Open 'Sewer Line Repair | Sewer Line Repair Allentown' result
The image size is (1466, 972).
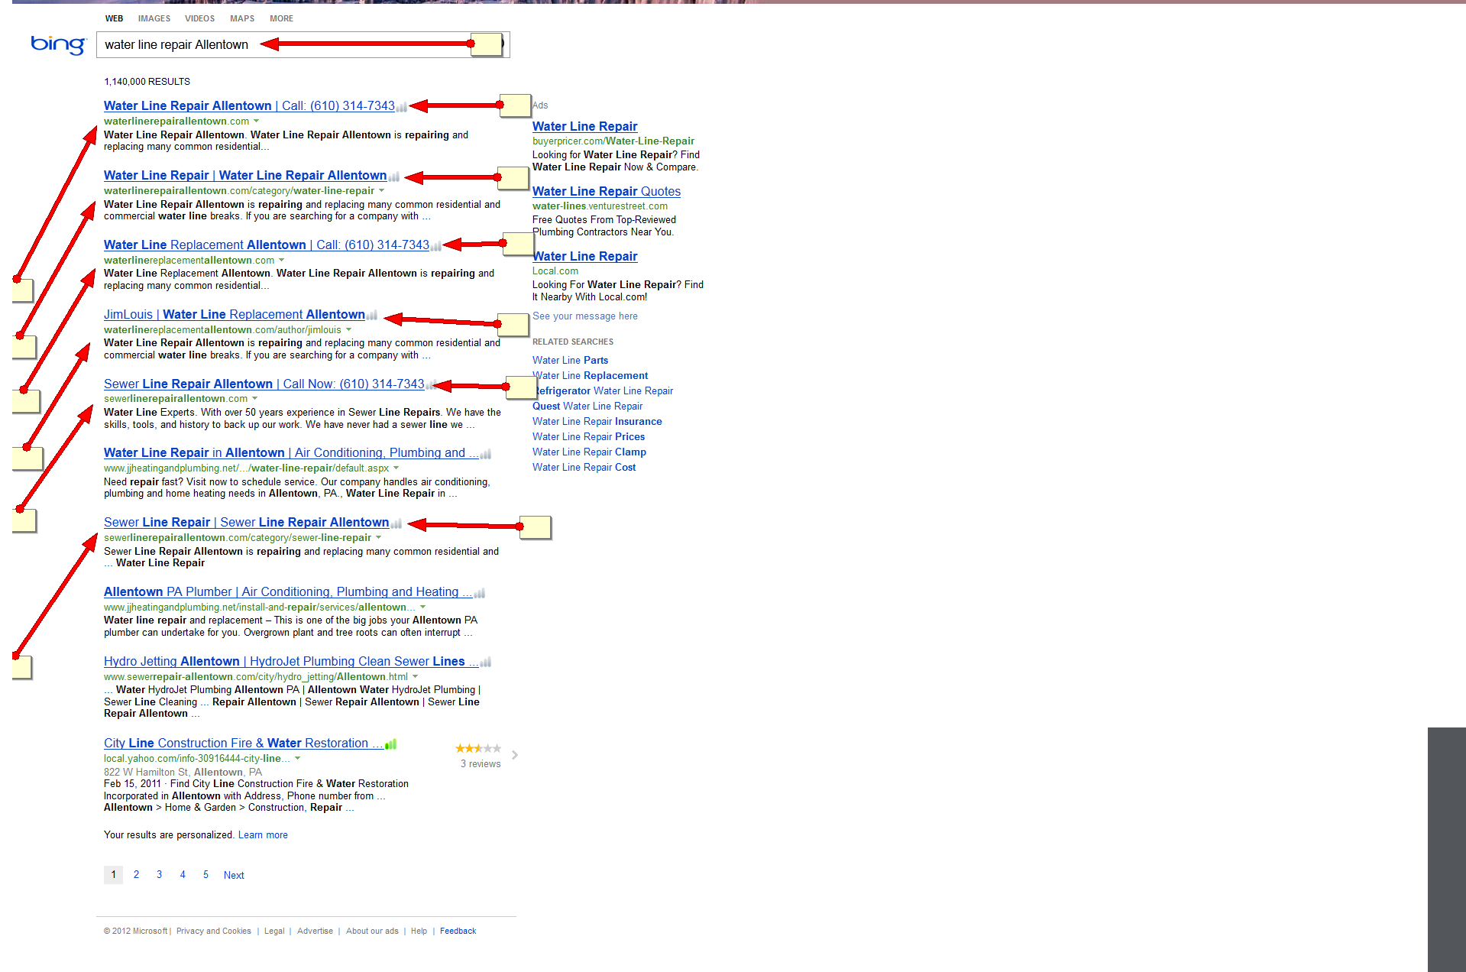pos(247,523)
